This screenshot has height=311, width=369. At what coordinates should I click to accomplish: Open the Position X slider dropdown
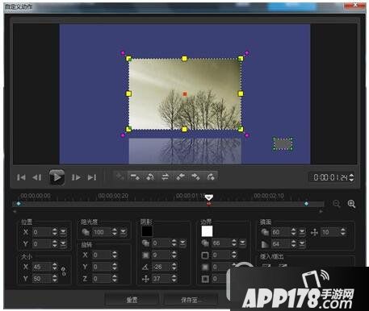pos(63,232)
